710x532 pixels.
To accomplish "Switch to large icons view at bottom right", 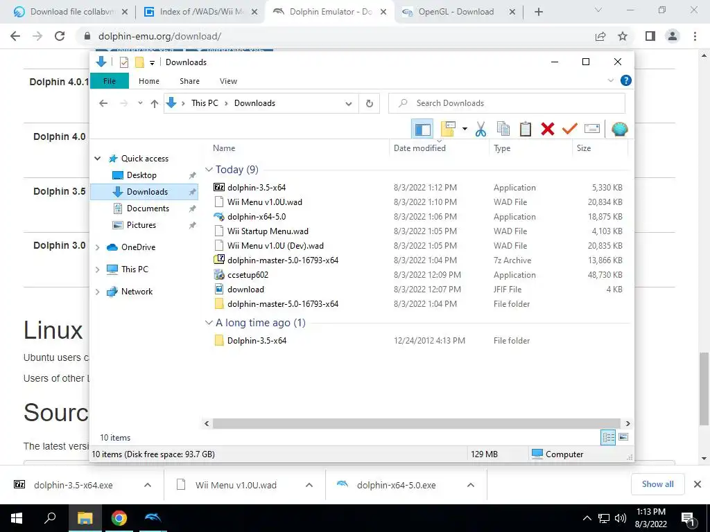I will (623, 437).
